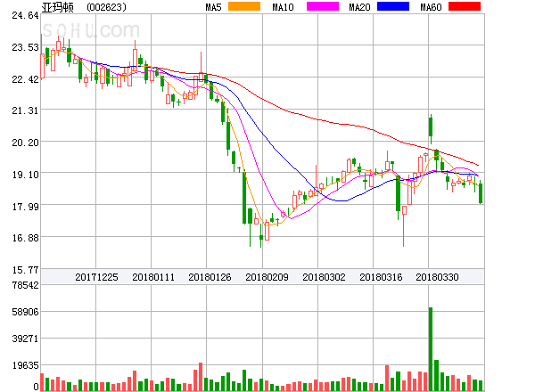The image size is (535, 392).
Task: Click the tallest green volume bar
Action: click(431, 349)
